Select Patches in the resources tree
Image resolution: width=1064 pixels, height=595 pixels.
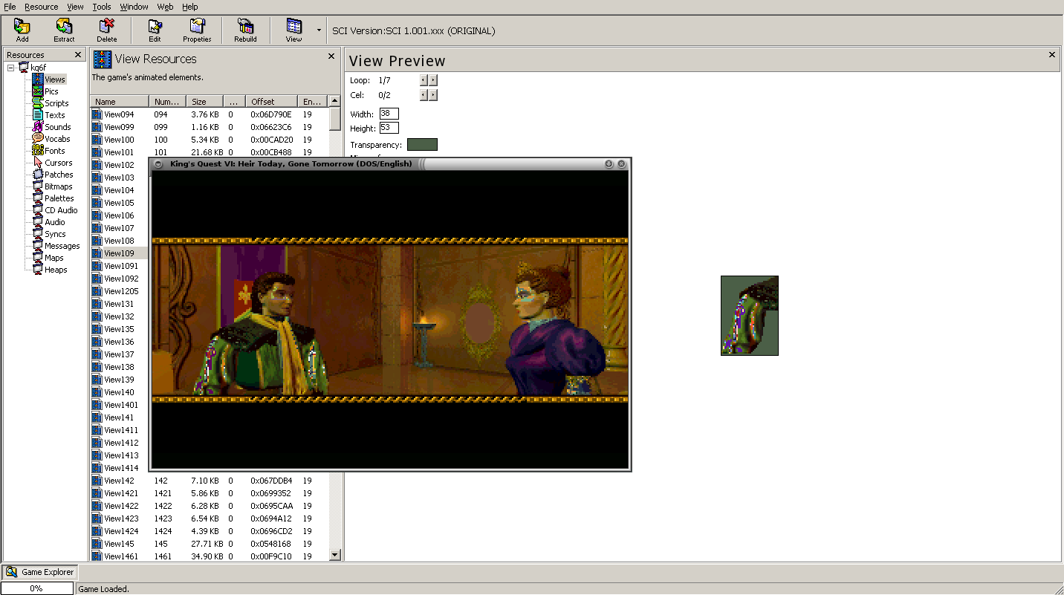[x=59, y=175]
